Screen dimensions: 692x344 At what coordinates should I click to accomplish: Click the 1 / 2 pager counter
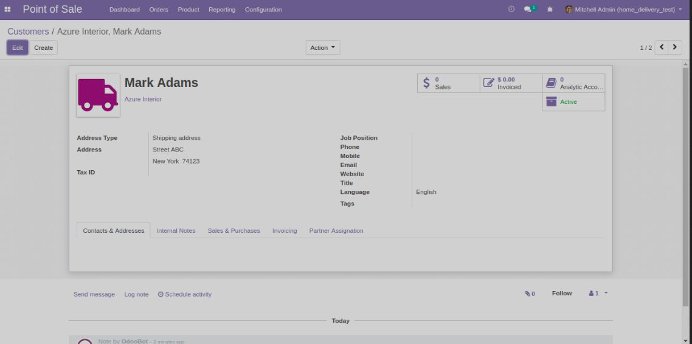coord(646,47)
